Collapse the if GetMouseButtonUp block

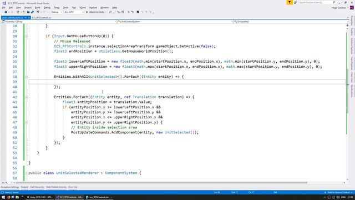pos(27,36)
